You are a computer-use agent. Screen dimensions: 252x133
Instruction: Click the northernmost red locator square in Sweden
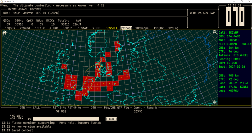tap(117, 44)
